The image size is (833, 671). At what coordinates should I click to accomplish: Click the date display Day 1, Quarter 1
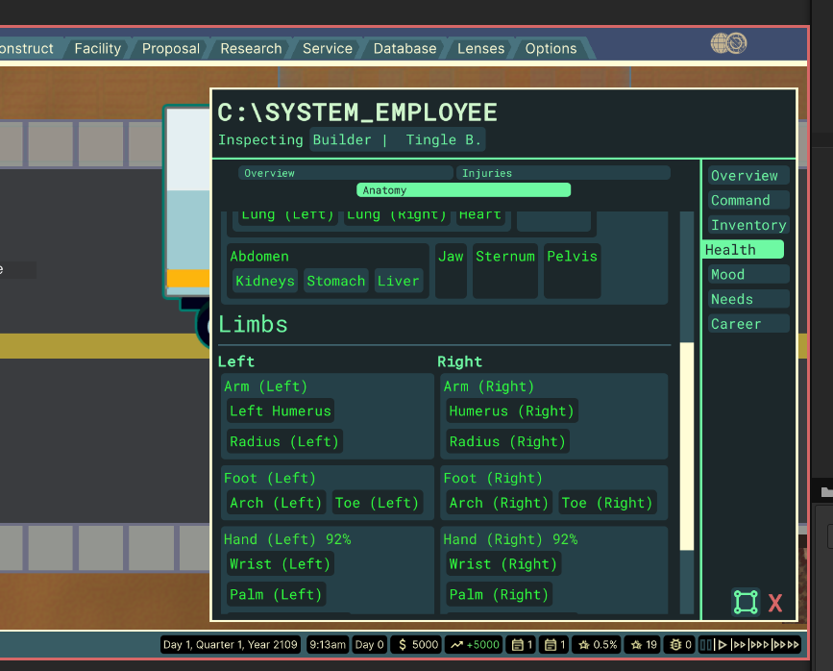point(230,645)
